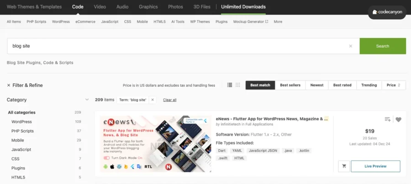Sort results by Best sellers
This screenshot has height=184, width=411.
(x=290, y=85)
